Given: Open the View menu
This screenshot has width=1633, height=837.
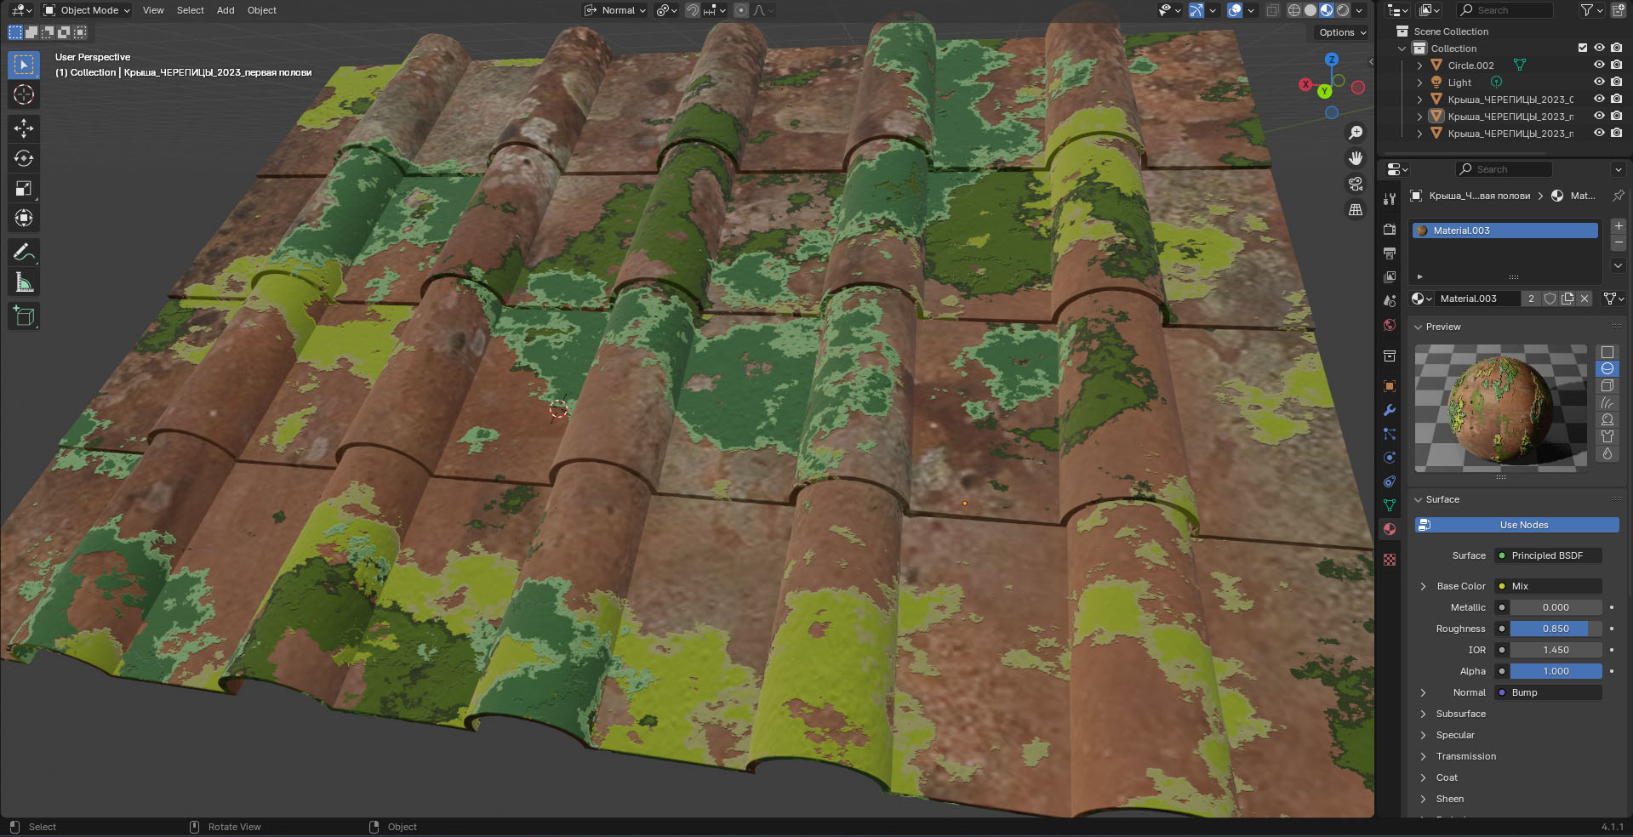Looking at the screenshot, I should coord(153,10).
